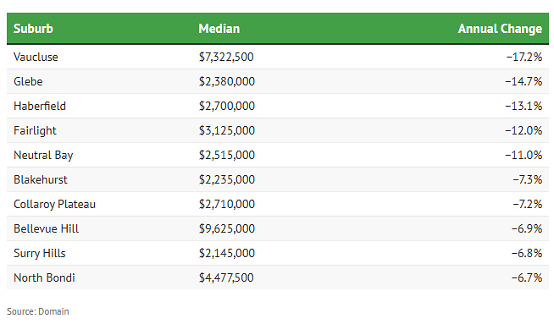Select Surry Hills in the table
This screenshot has height=324, width=554.
click(40, 254)
